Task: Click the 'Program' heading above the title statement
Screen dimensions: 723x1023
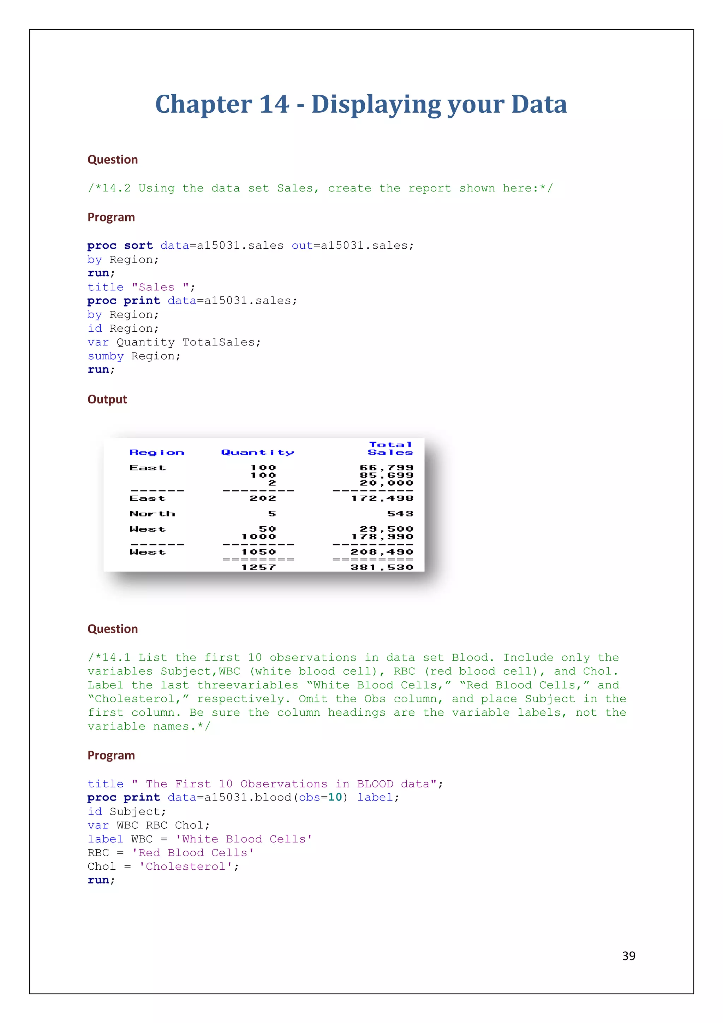Action: 111,755
